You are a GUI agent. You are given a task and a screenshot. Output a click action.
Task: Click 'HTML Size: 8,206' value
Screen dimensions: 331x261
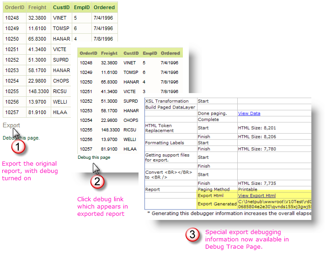coord(257,137)
